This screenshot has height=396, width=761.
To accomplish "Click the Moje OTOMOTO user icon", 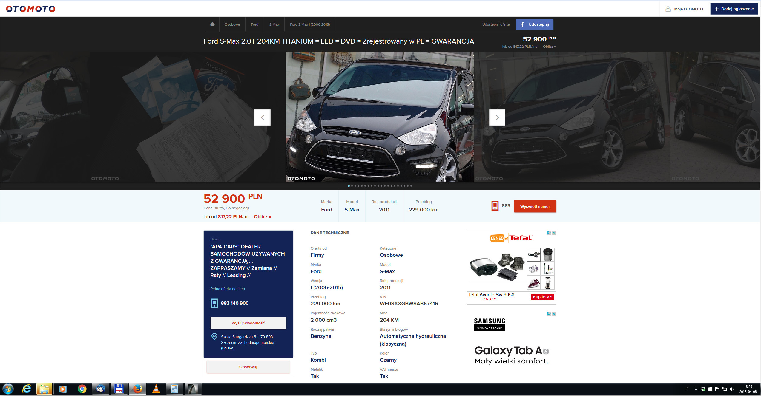I will tap(668, 9).
